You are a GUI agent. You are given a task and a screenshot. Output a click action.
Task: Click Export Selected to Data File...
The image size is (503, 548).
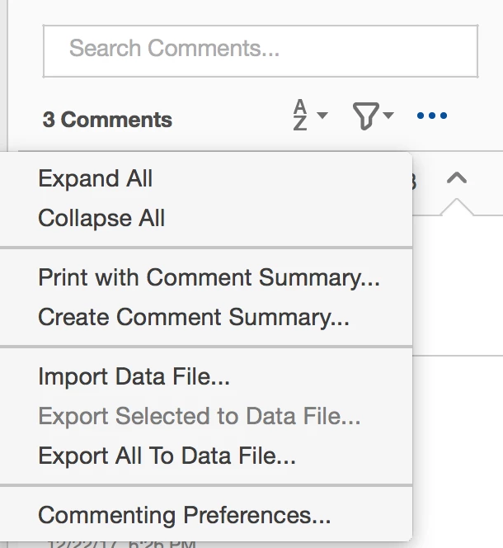(199, 417)
